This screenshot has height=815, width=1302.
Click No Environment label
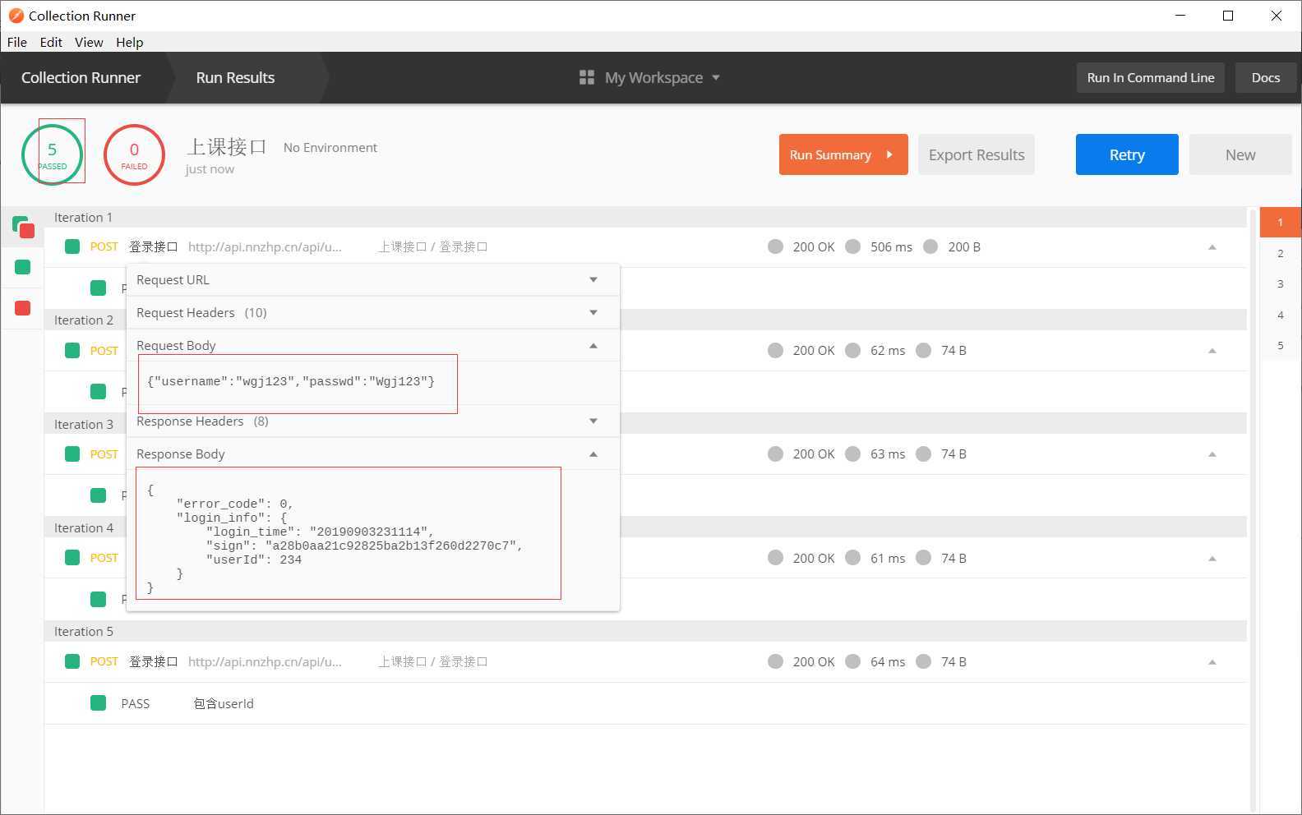click(x=330, y=147)
